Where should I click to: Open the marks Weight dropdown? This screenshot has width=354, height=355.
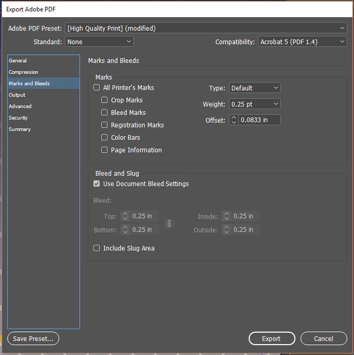point(255,104)
